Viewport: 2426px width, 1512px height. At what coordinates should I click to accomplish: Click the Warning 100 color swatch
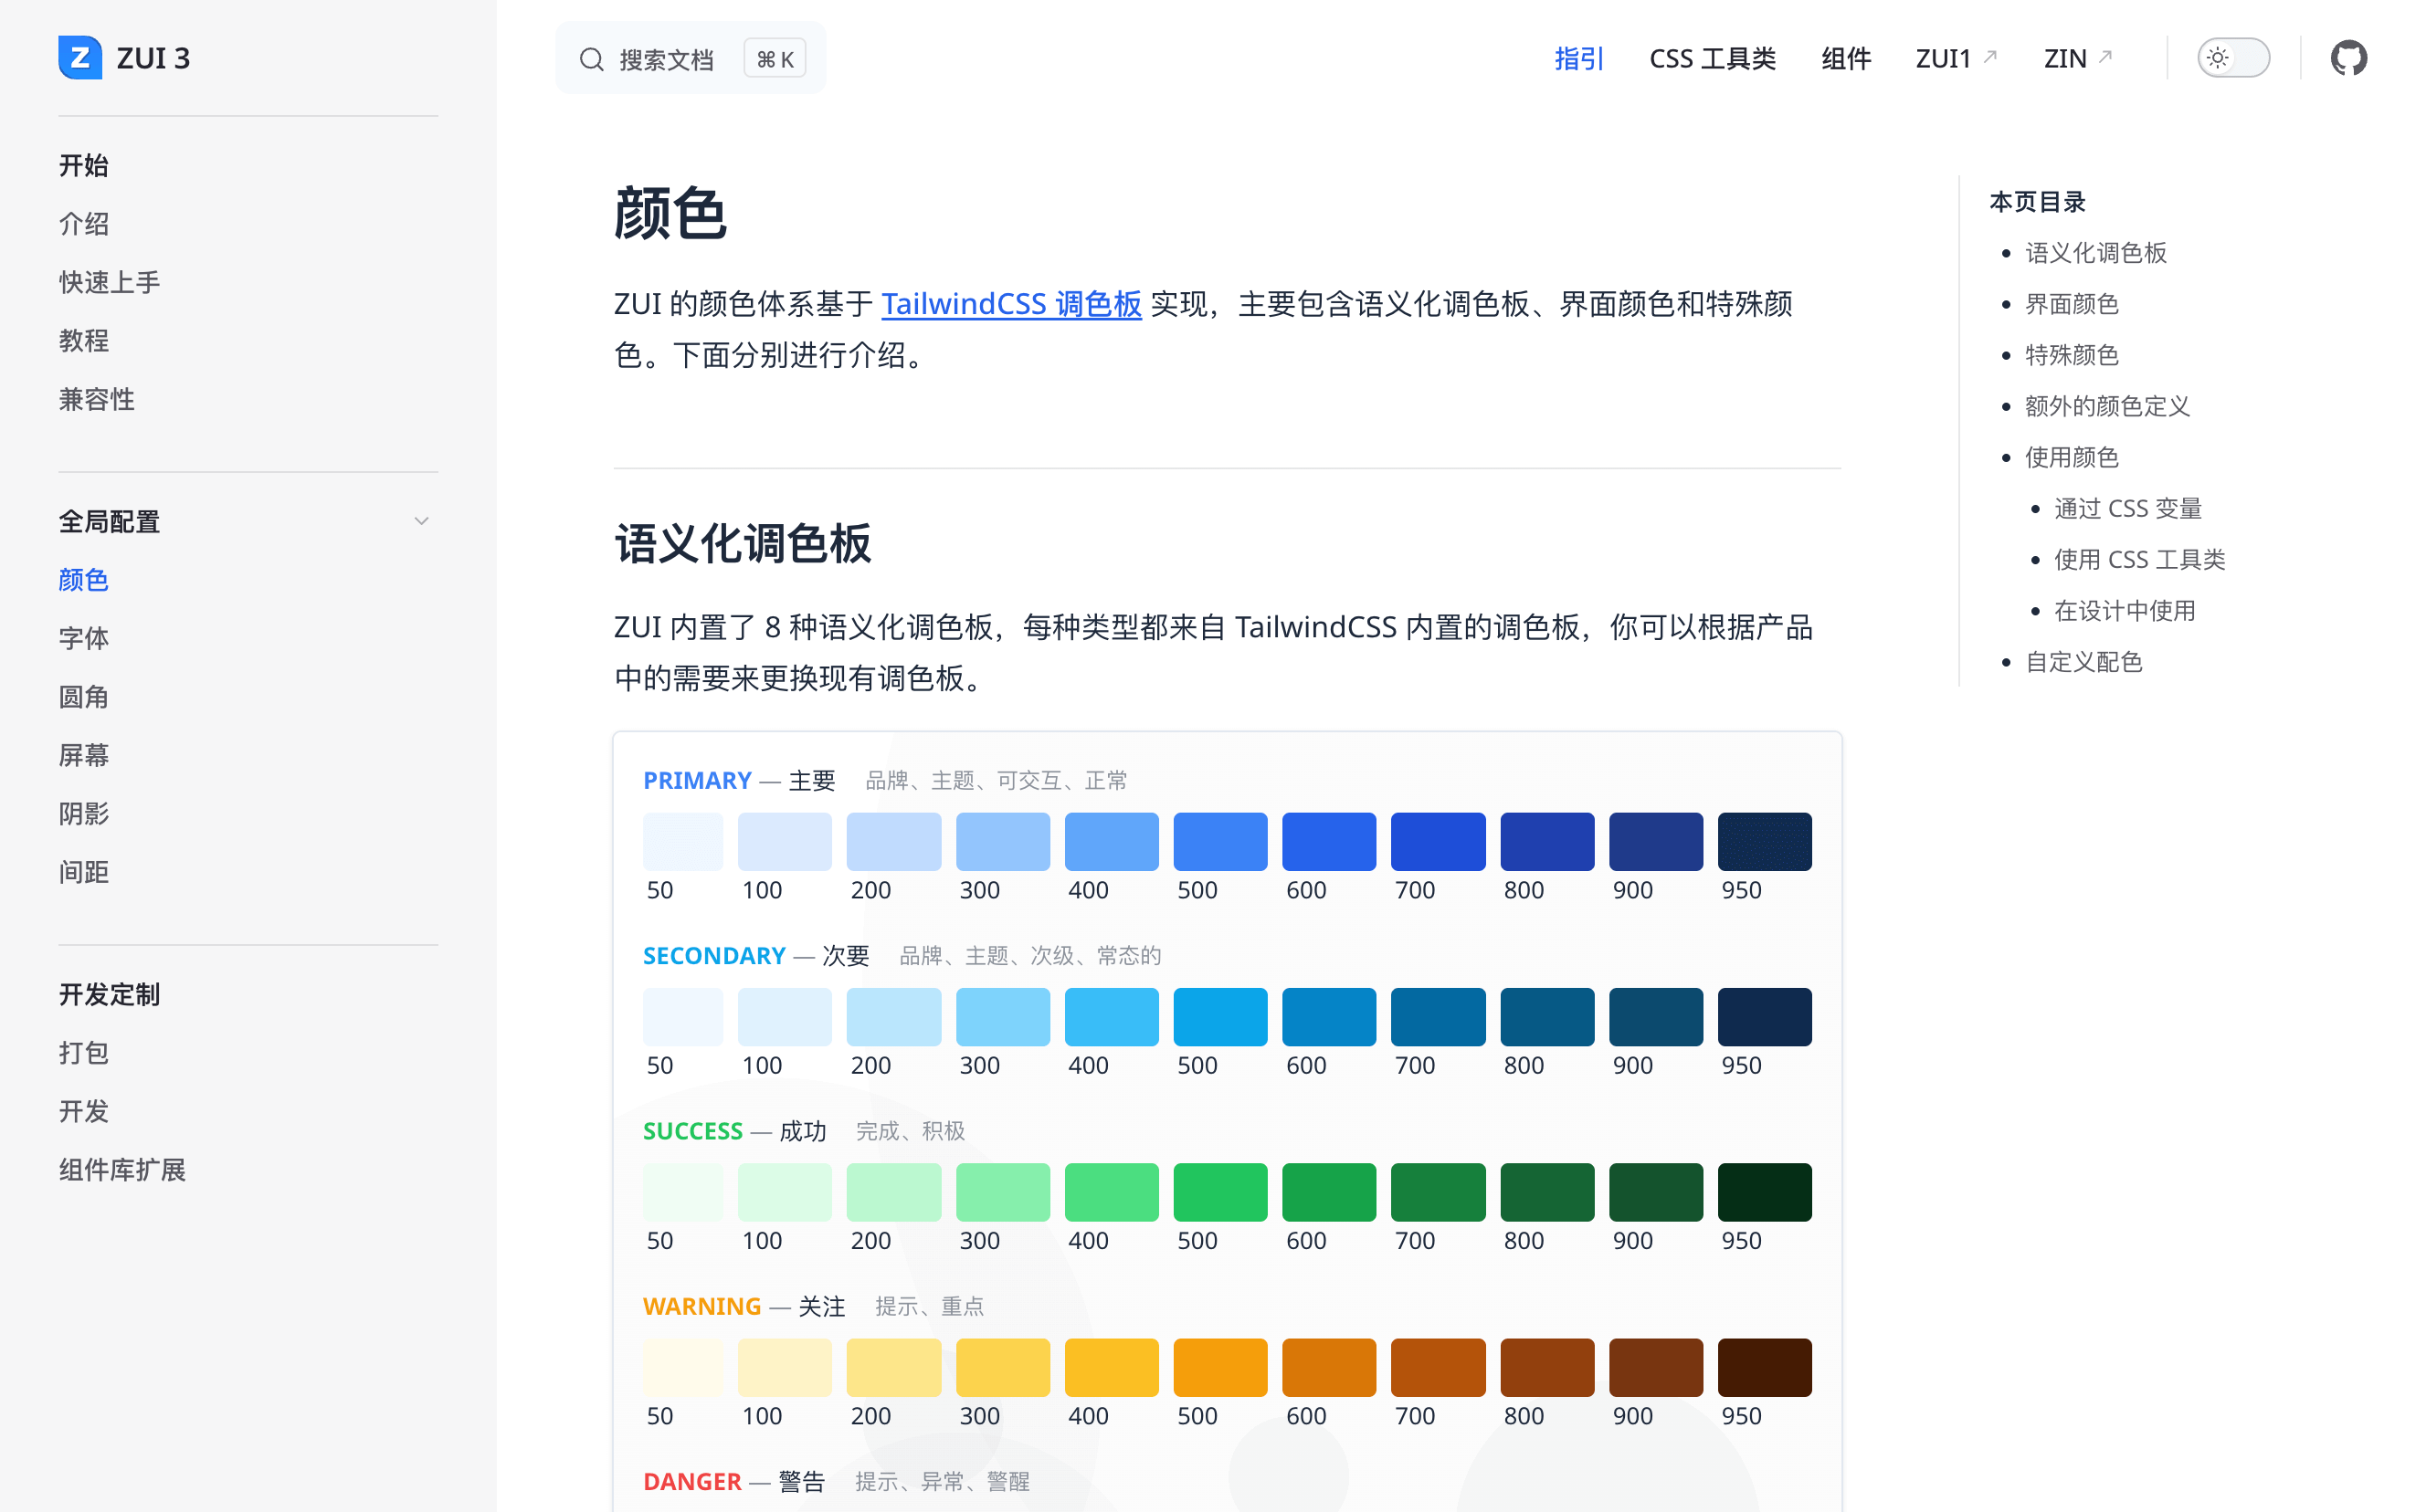(785, 1366)
